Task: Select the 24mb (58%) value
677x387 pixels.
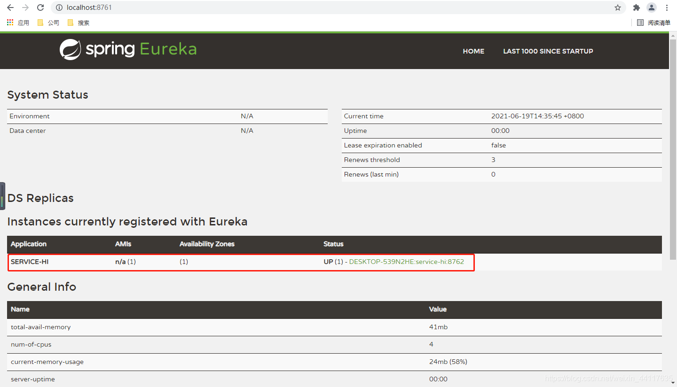Action: coord(448,362)
